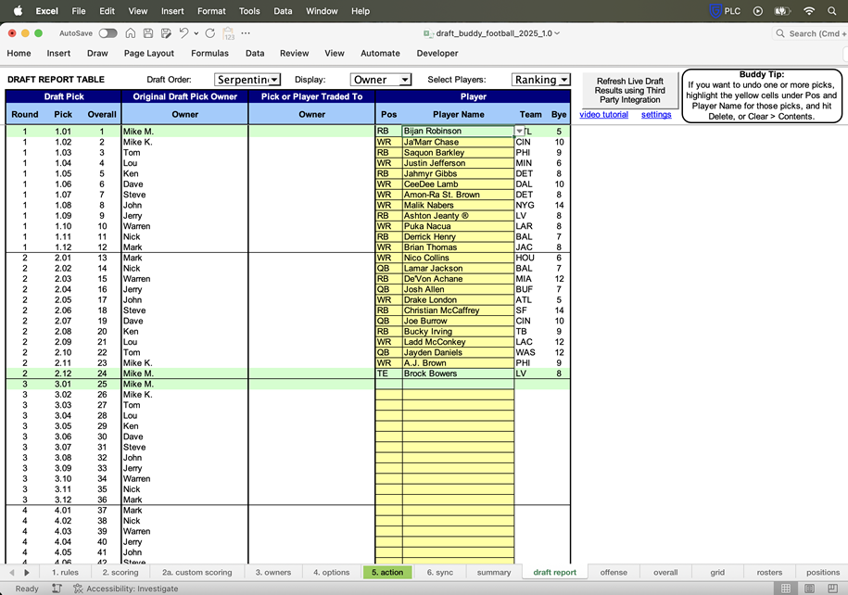
Task: Open the filename dropdown chevron in title bar
Action: 557,33
